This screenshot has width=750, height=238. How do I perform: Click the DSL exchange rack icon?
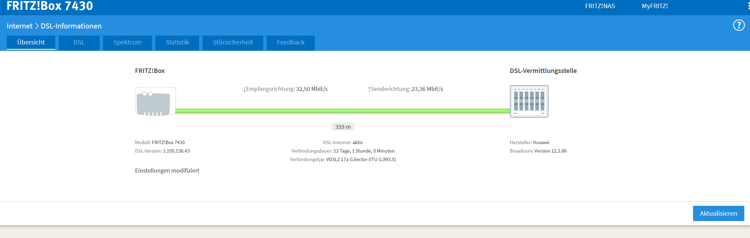(529, 101)
